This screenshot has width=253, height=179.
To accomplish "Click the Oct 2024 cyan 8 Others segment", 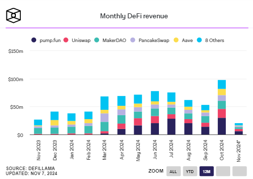I will (222, 85).
